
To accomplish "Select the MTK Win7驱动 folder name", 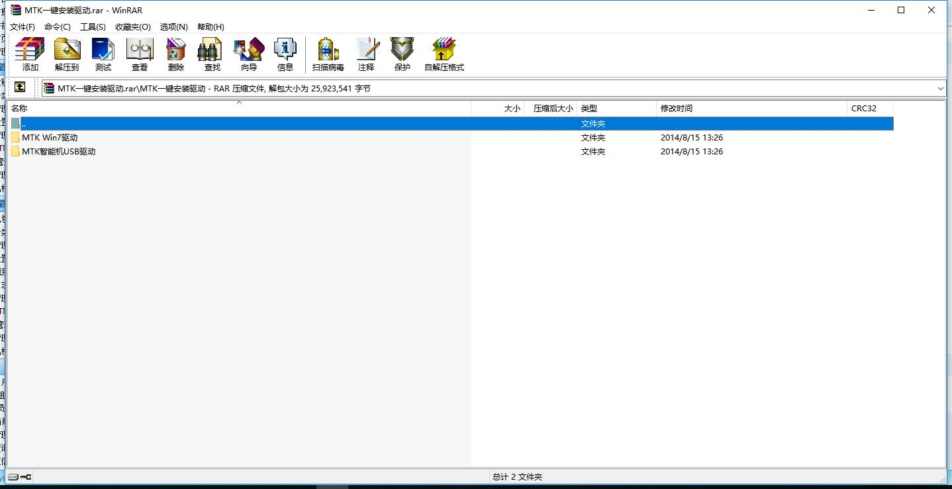I will click(50, 138).
